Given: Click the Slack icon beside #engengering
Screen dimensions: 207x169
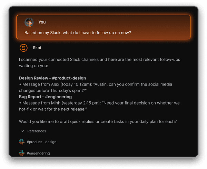Looking at the screenshot, I should pos(22,153).
